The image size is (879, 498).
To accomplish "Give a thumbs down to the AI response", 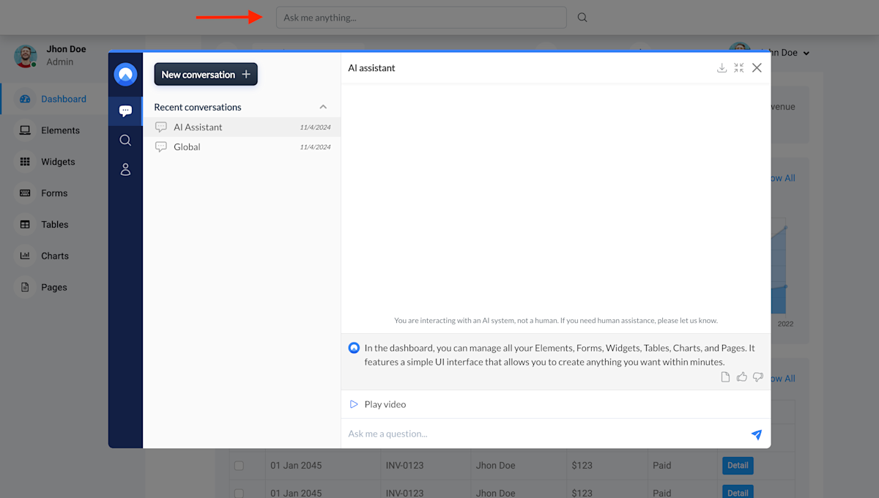I will (758, 376).
